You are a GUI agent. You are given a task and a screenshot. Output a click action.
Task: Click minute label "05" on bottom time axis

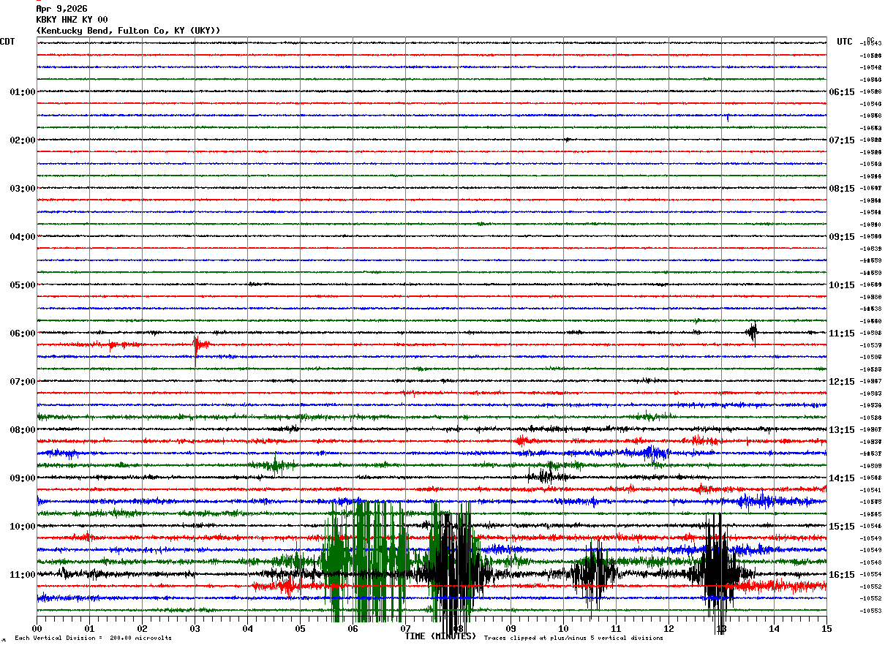point(300,628)
